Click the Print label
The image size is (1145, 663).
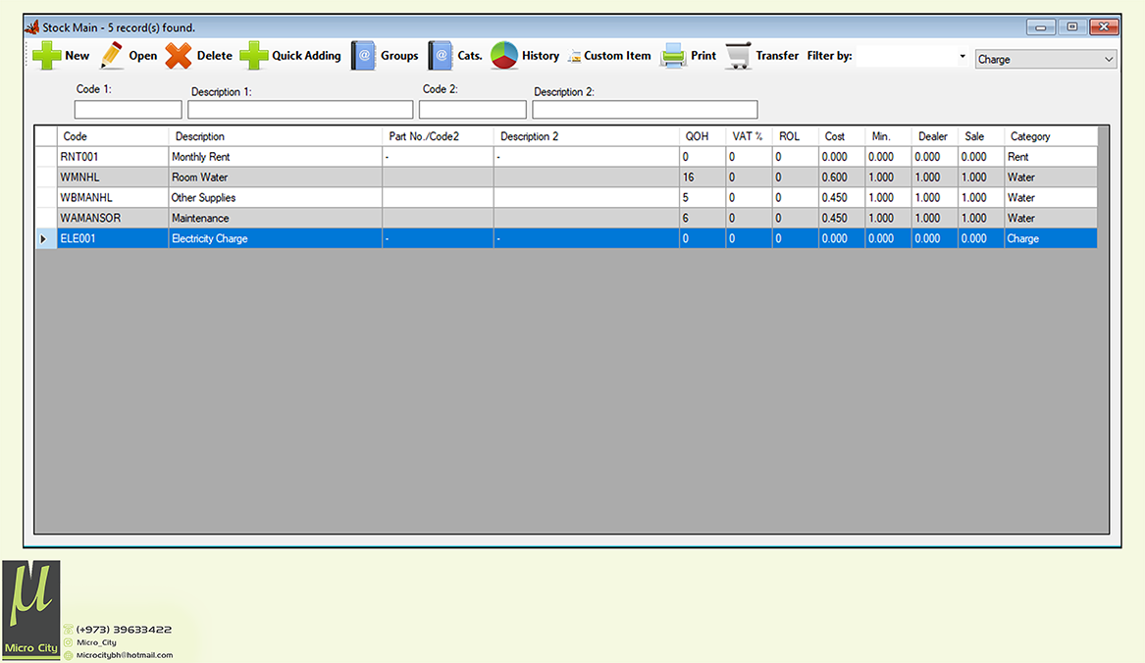coord(703,56)
